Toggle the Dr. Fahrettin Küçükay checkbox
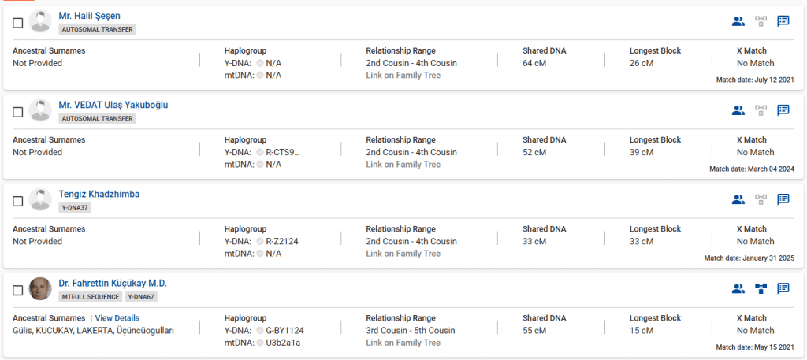This screenshot has width=807, height=360. click(x=18, y=290)
